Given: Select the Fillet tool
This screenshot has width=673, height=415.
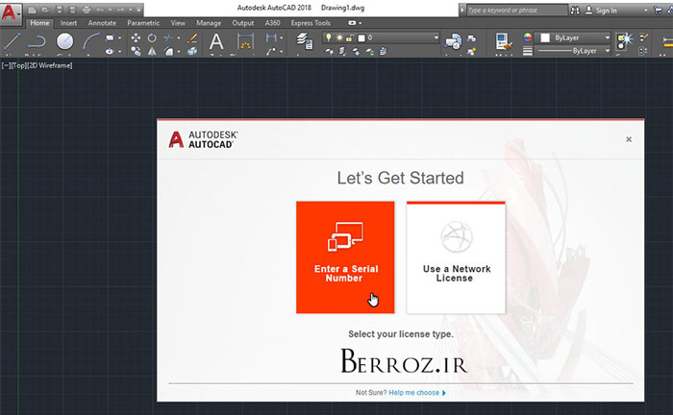Looking at the screenshot, I should (x=168, y=52).
